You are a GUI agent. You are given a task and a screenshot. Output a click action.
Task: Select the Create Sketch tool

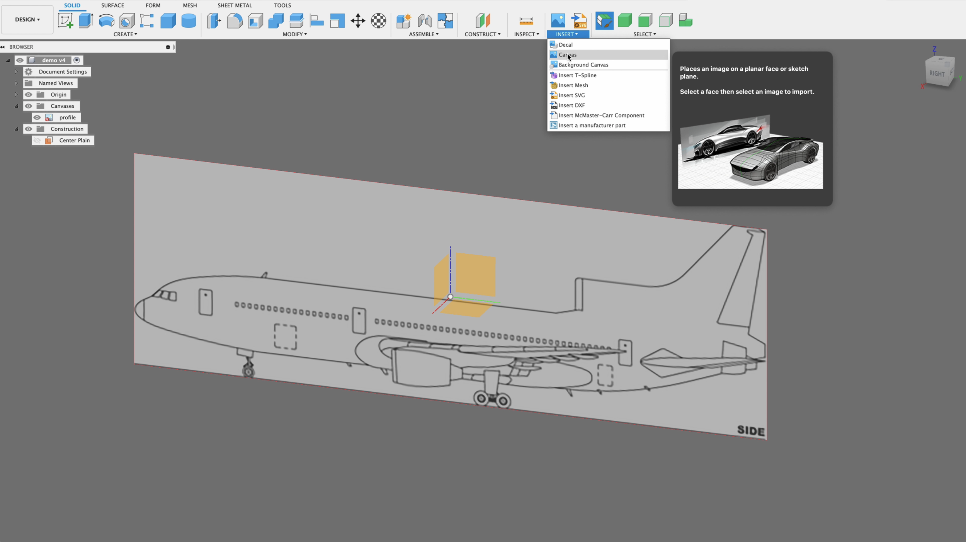(x=66, y=20)
